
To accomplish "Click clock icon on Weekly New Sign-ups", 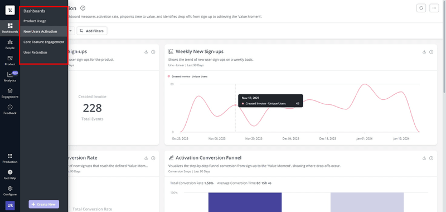I will pos(431,52).
